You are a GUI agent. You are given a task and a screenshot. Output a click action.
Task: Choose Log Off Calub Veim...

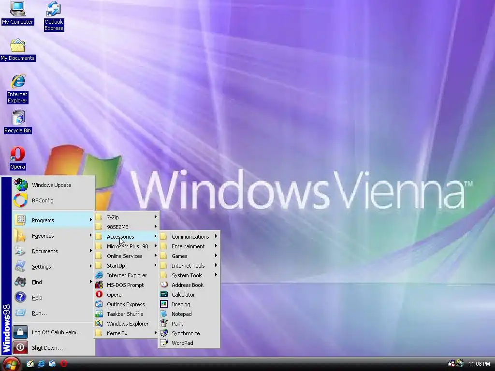pyautogui.click(x=53, y=332)
